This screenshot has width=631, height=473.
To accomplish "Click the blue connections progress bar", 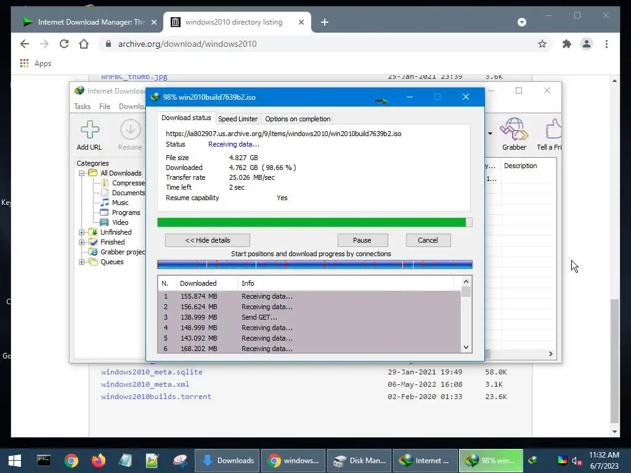I will coord(315,265).
